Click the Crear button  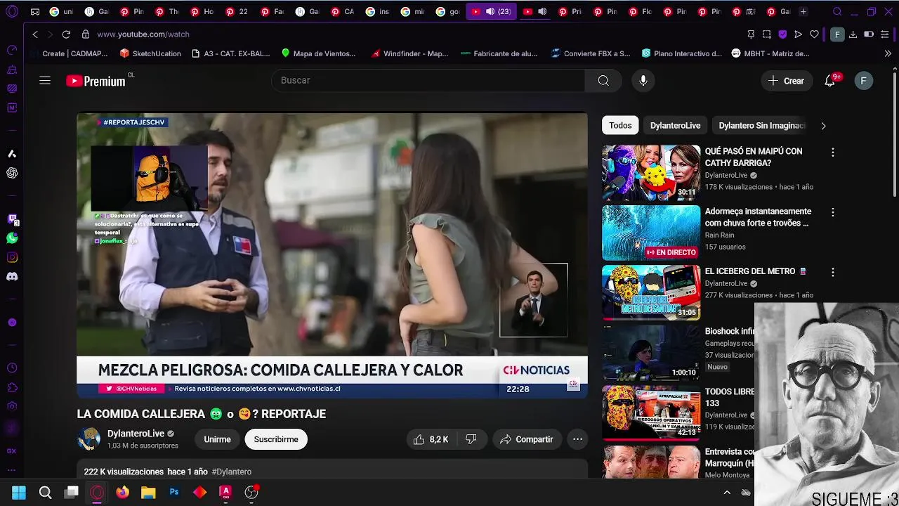pyautogui.click(x=787, y=81)
